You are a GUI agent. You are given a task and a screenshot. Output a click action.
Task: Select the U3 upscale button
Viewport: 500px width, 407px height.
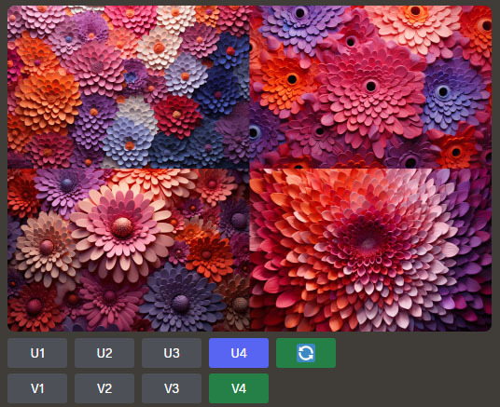[172, 353]
